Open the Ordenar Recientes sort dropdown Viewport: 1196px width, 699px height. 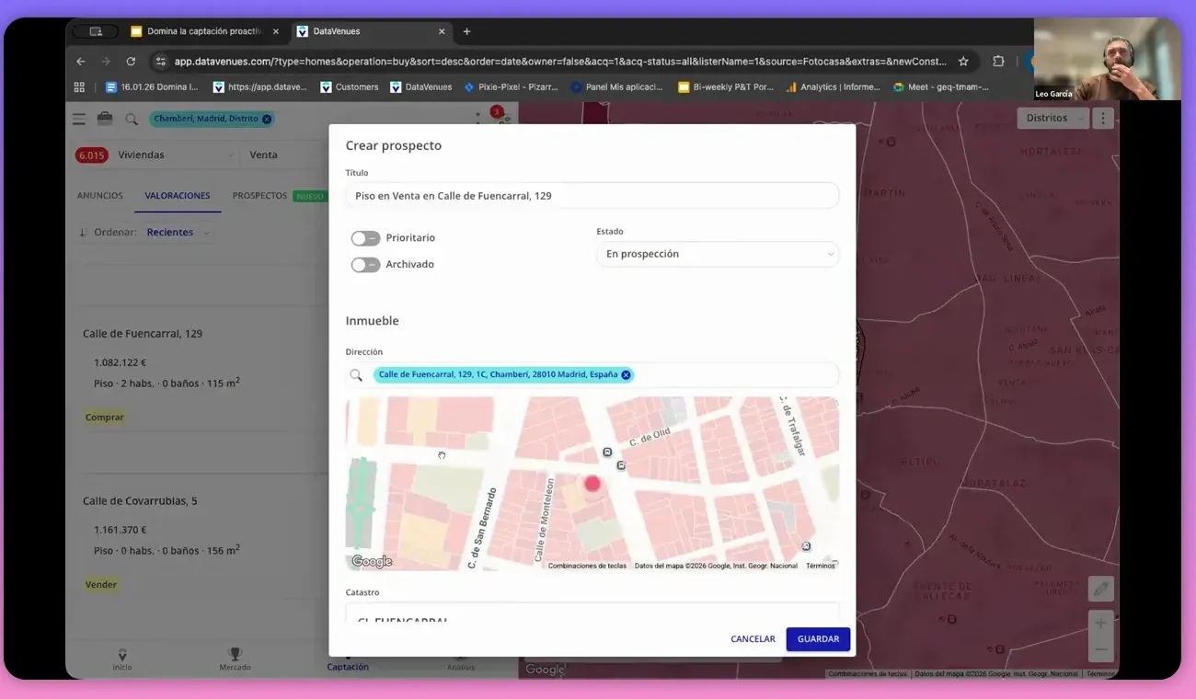tap(178, 233)
